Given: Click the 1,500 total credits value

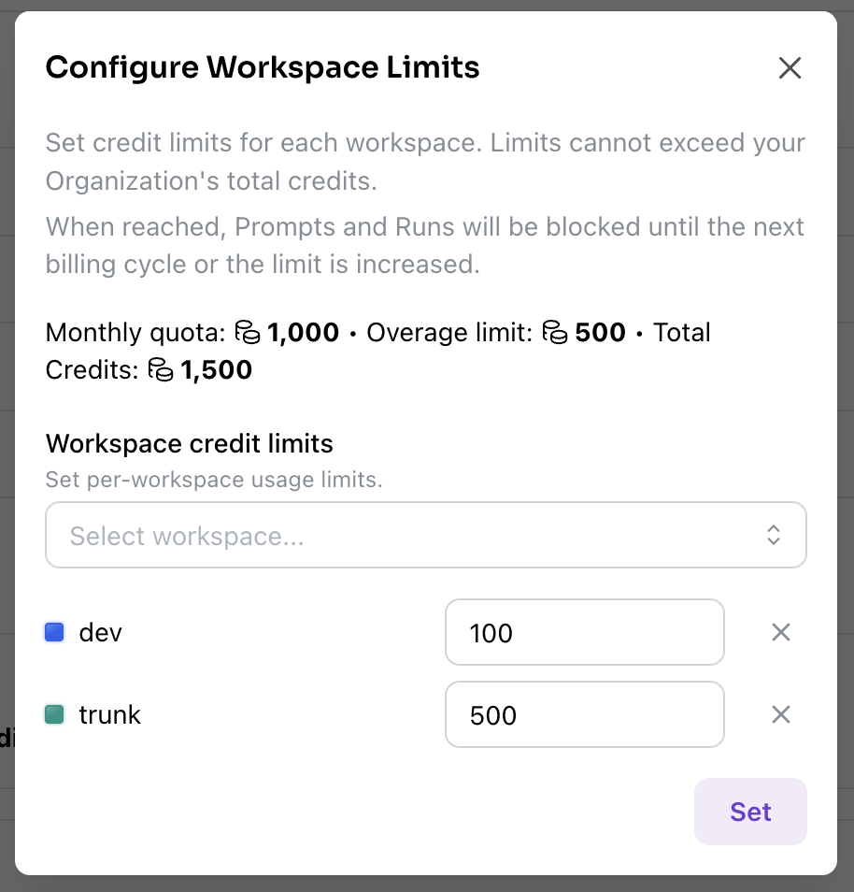Looking at the screenshot, I should pyautogui.click(x=217, y=370).
